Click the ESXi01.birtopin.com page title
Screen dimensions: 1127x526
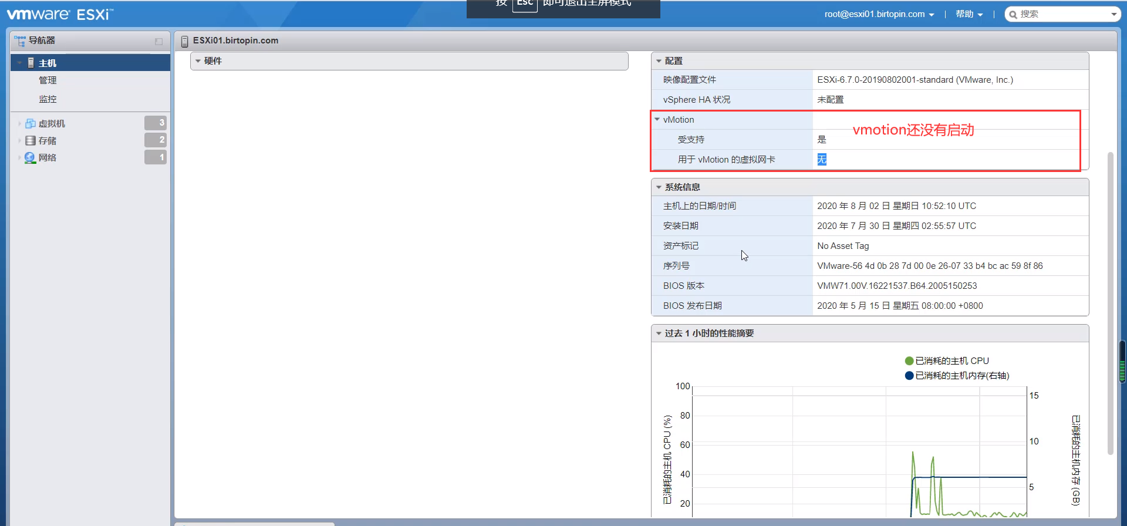[x=235, y=41]
